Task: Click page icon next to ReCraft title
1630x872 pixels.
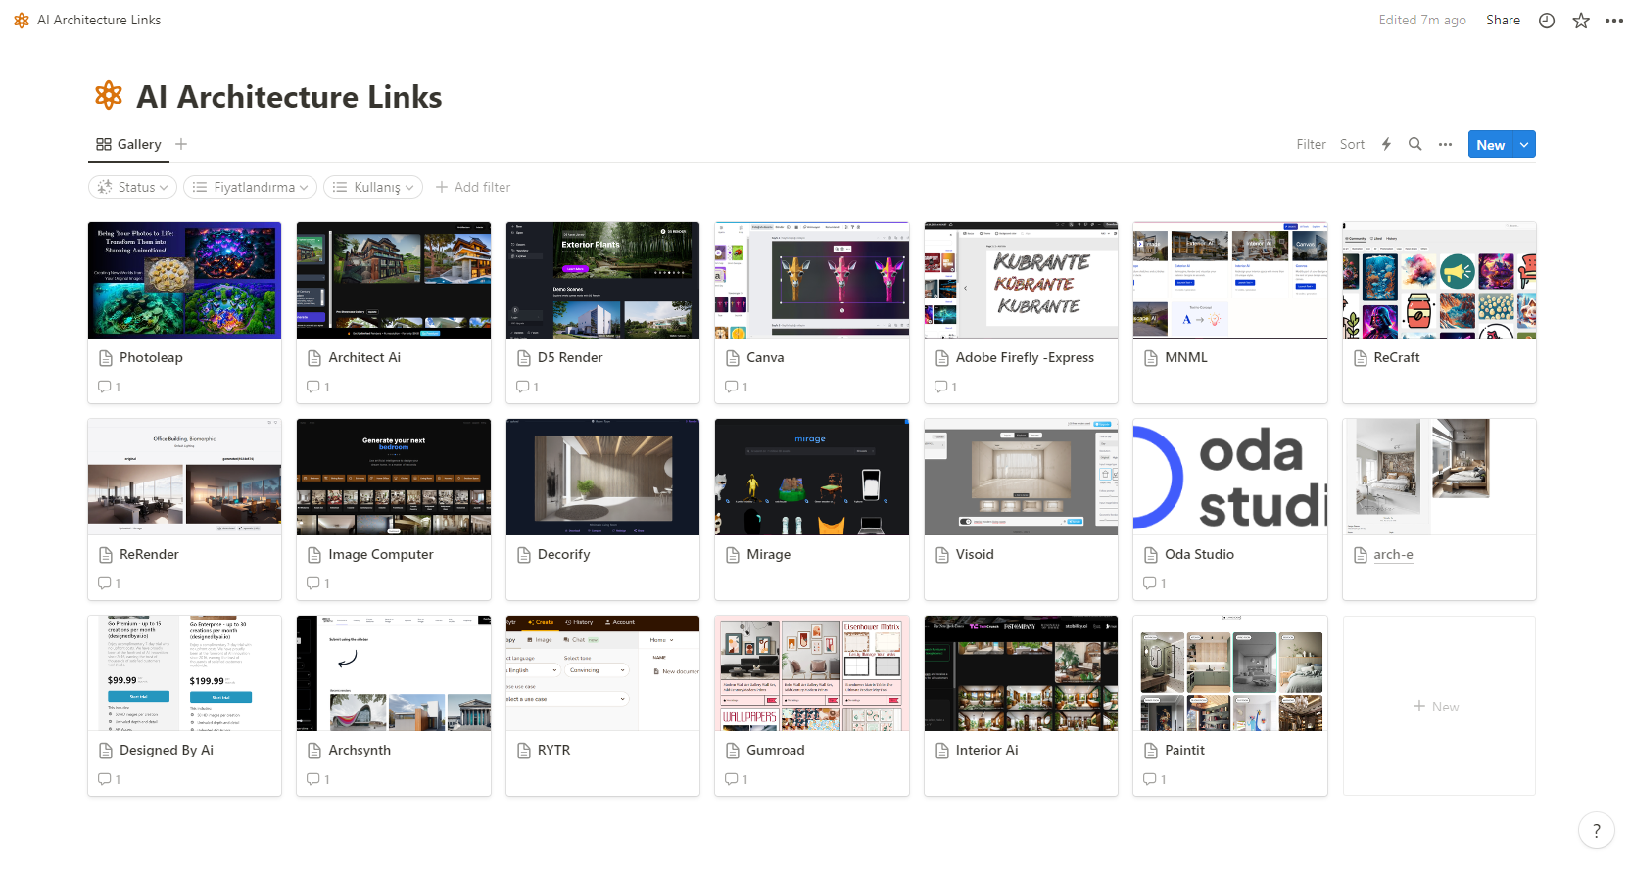Action: pyautogui.click(x=1360, y=358)
